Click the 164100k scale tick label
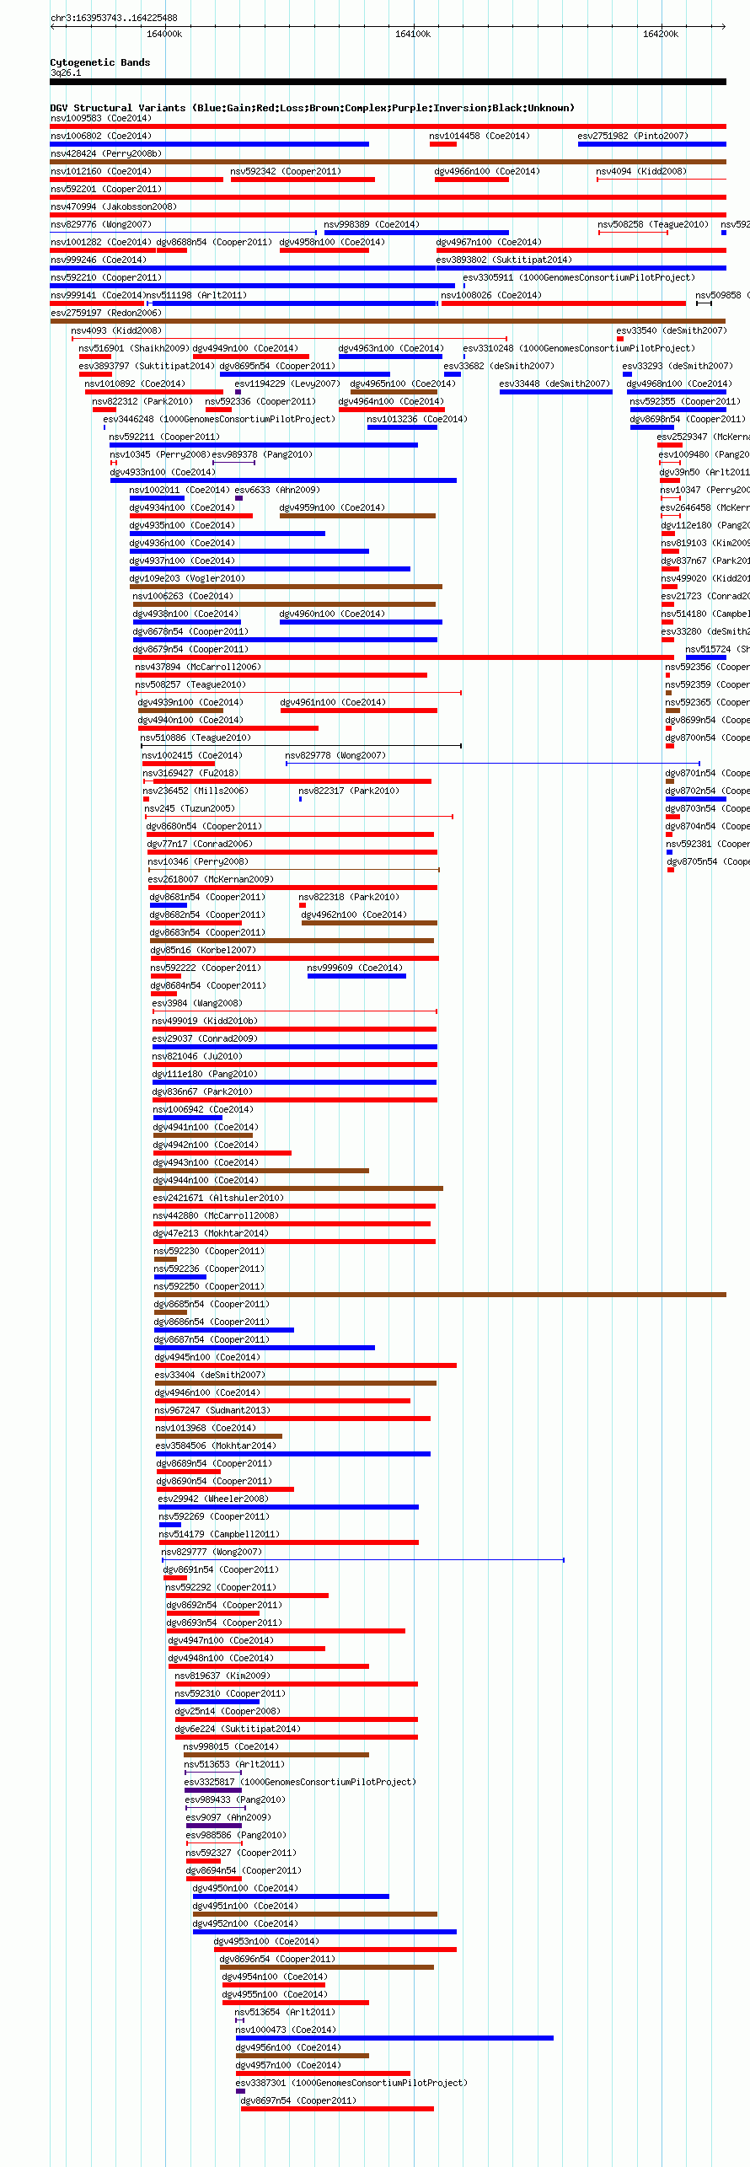Image resolution: width=750 pixels, height=2167 pixels. point(413,34)
